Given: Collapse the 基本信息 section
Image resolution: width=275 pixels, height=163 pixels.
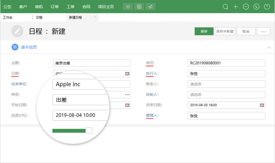Looking at the screenshot, I should click(x=269, y=47).
